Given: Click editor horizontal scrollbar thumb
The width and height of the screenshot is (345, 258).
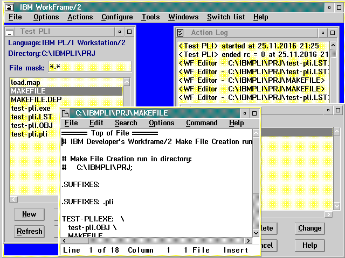Looking at the screenshot, I should (78, 241).
